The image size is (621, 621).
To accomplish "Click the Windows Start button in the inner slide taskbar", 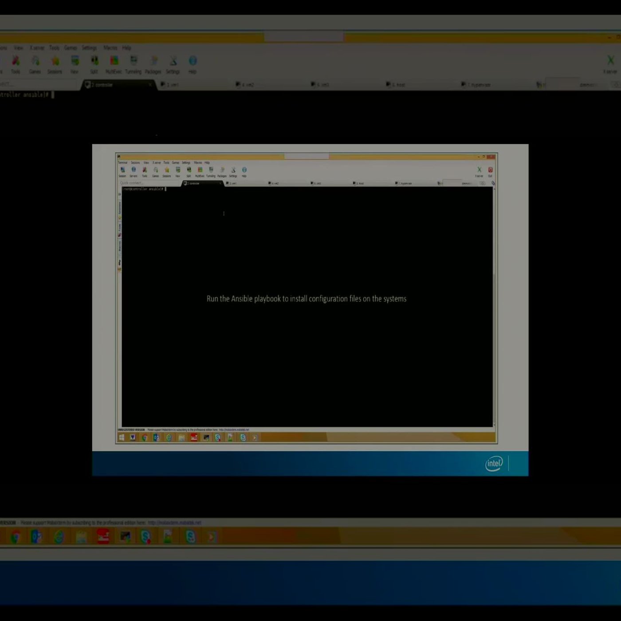I will click(122, 438).
